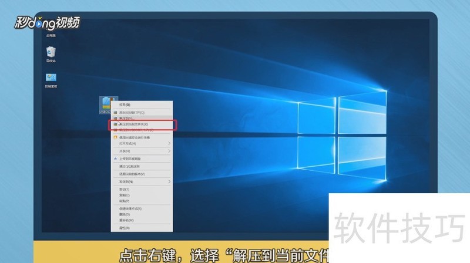470x263 pixels.
Task: Choose 上传到百度网盘 menu entry
Action: point(142,159)
